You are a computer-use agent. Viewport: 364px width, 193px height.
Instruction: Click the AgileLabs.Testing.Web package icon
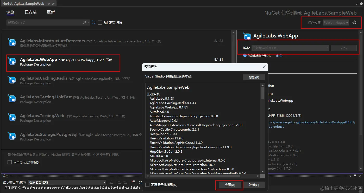12,117
